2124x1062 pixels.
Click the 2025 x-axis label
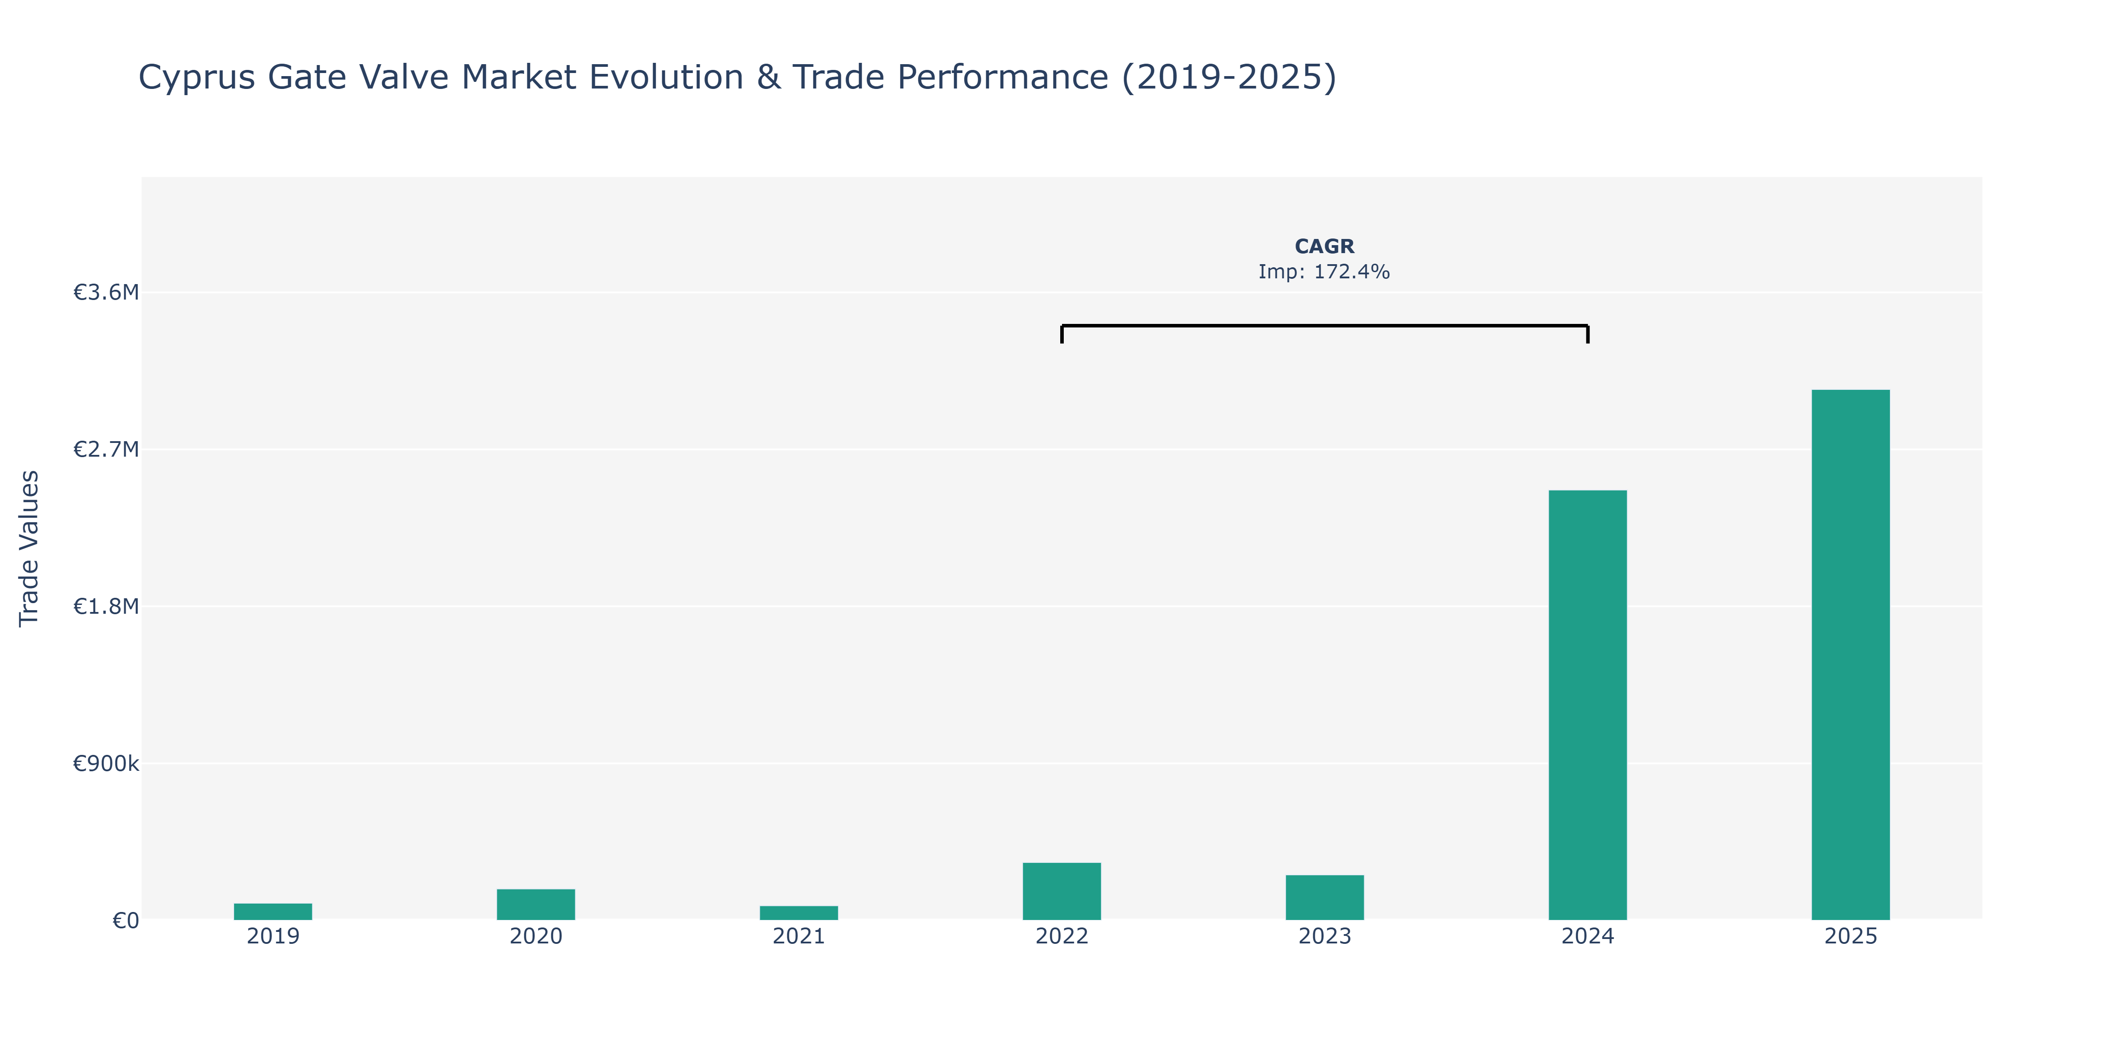click(1851, 937)
